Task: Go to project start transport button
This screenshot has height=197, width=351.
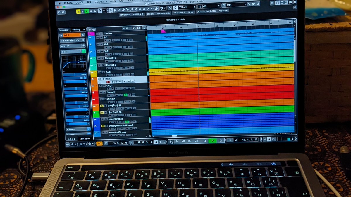Action: [171, 142]
